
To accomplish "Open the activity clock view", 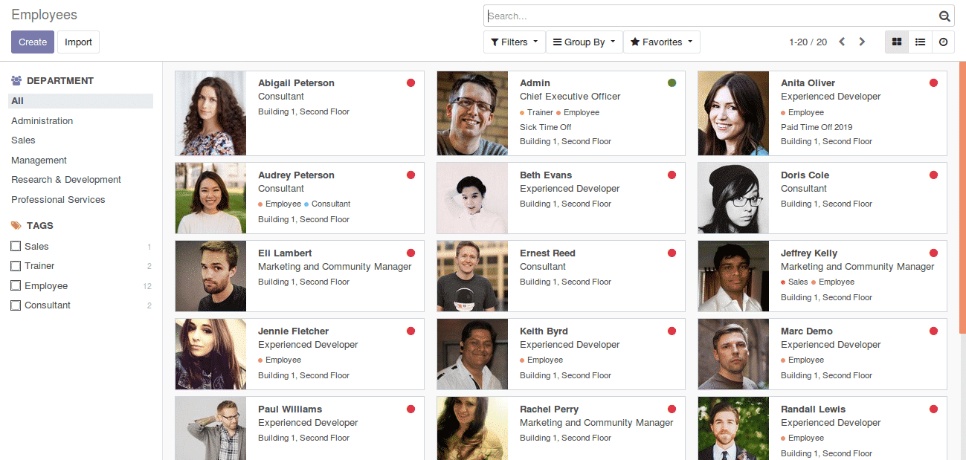I will click(943, 42).
